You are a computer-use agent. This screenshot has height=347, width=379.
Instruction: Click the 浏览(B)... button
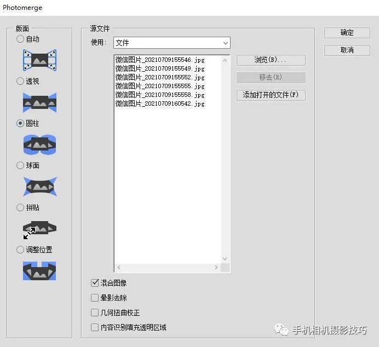pos(271,60)
